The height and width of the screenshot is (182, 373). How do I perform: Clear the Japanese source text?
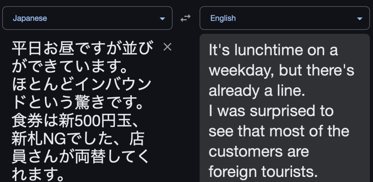point(167,47)
